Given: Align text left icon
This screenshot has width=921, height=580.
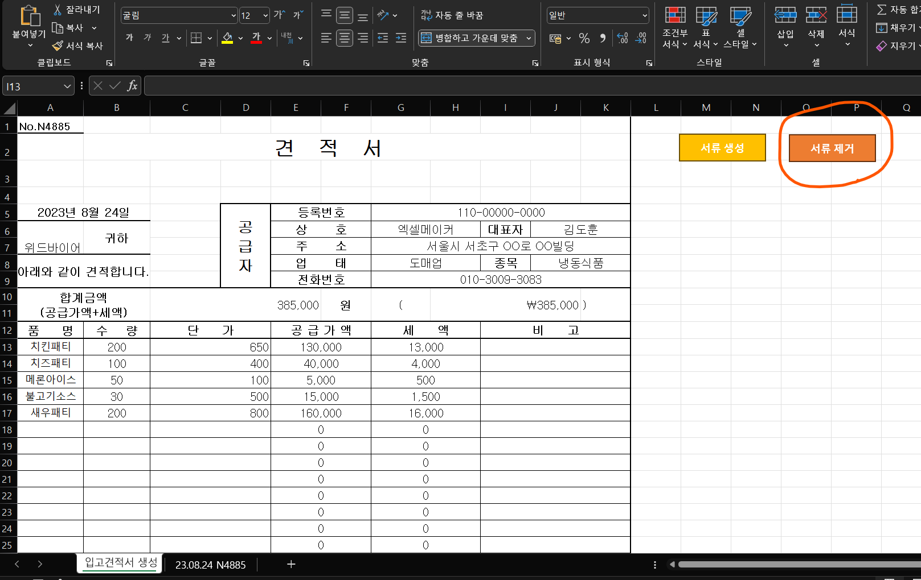Looking at the screenshot, I should [326, 38].
